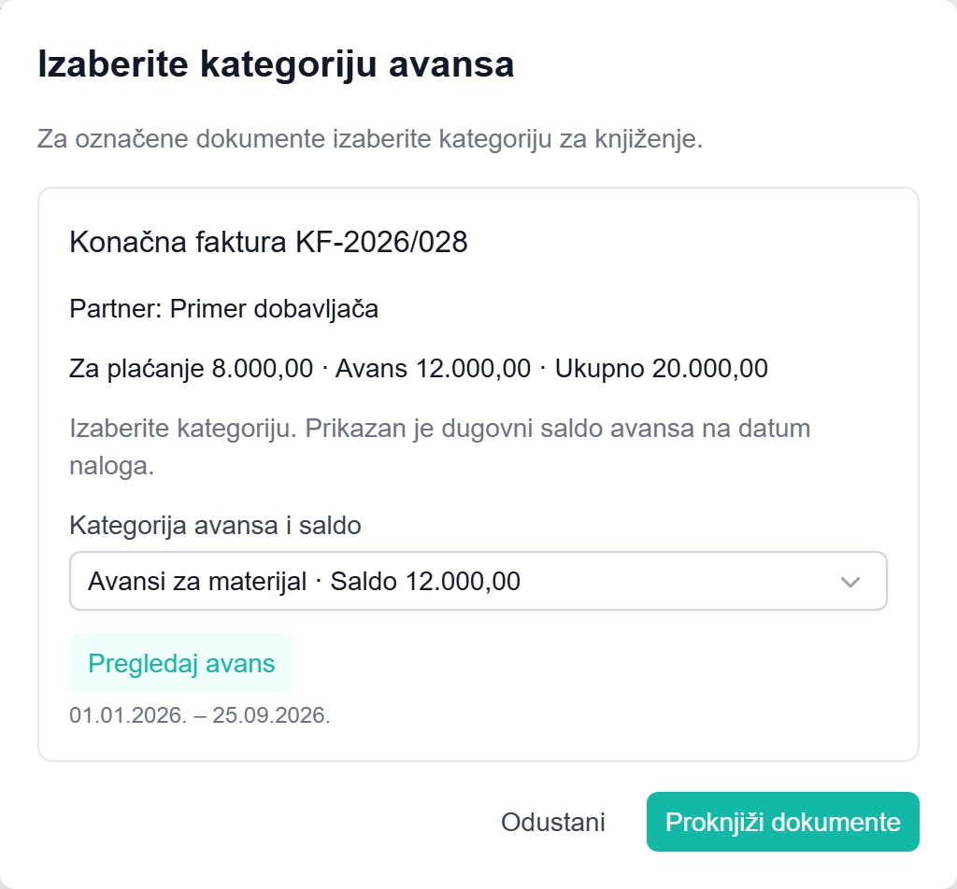Click the Partner: Primer dobavljača line
This screenshot has height=889, width=957.
[x=224, y=308]
